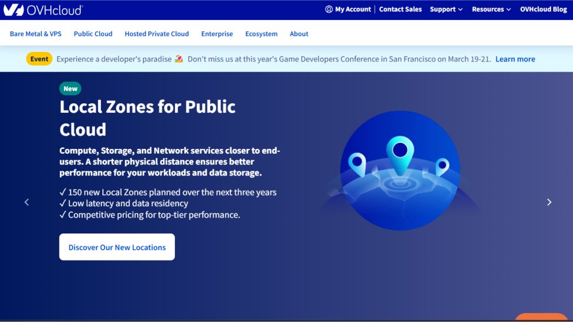Open Contact Sales link

tap(400, 9)
